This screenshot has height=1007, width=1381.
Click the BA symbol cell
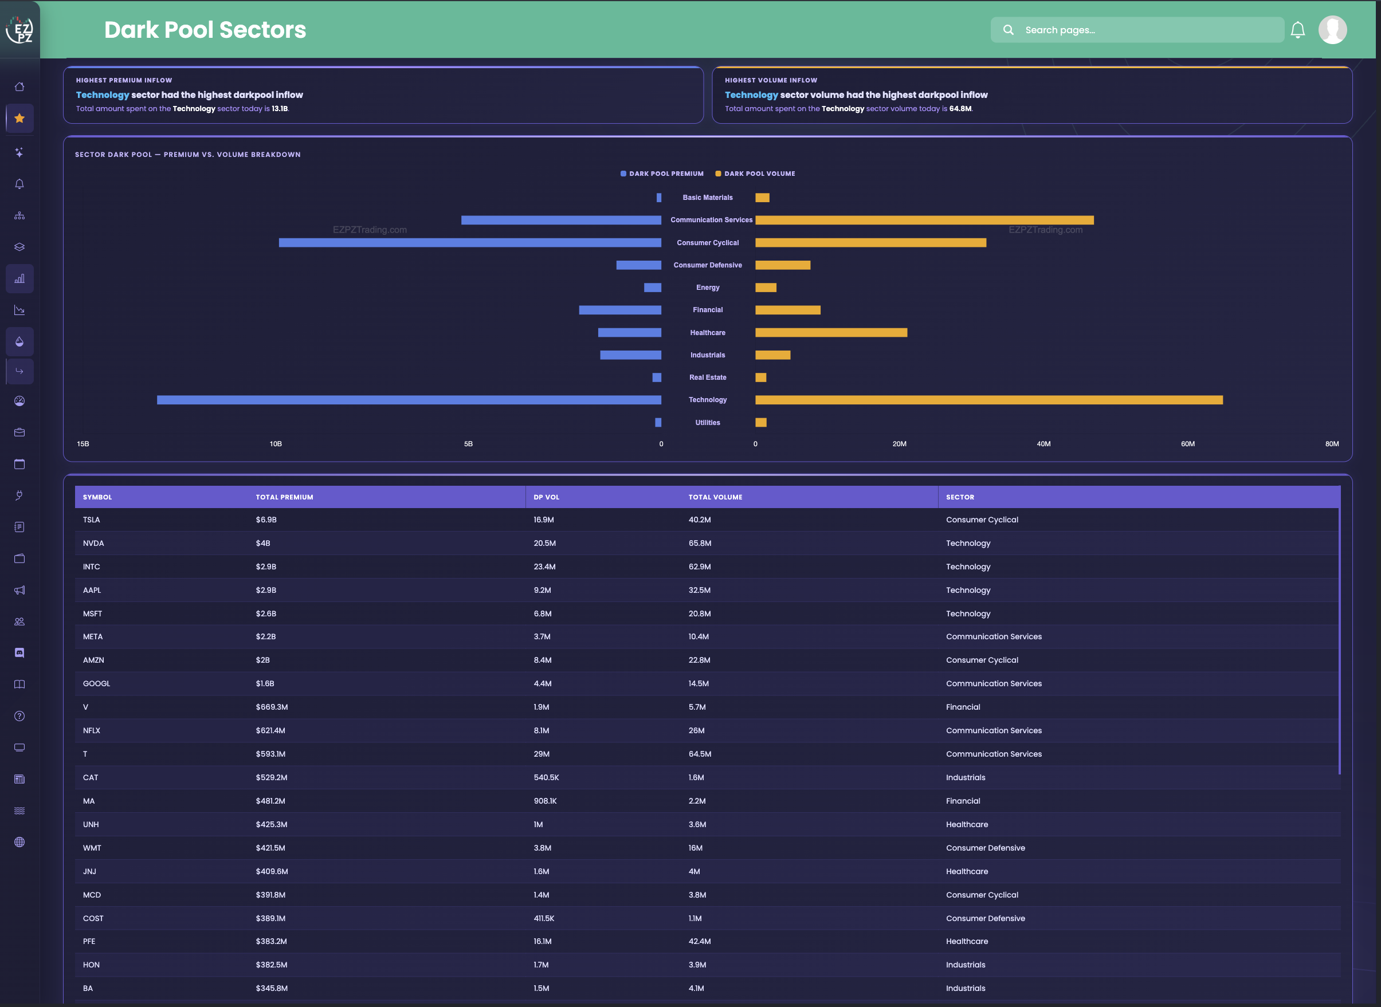click(x=88, y=989)
